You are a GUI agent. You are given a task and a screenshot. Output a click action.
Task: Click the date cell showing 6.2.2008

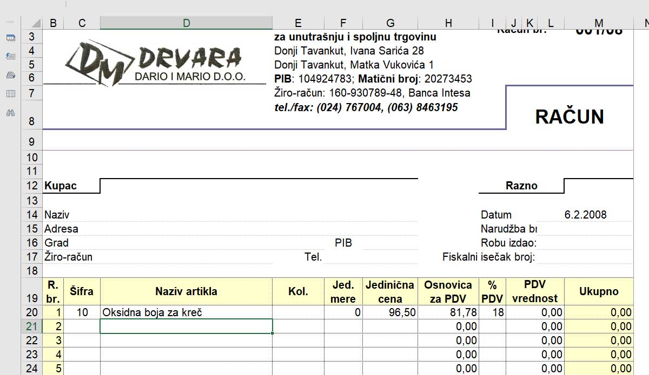(585, 215)
